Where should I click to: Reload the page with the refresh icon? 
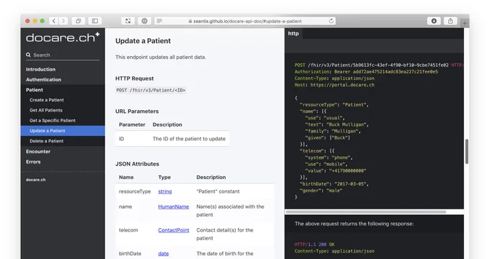[x=331, y=21]
